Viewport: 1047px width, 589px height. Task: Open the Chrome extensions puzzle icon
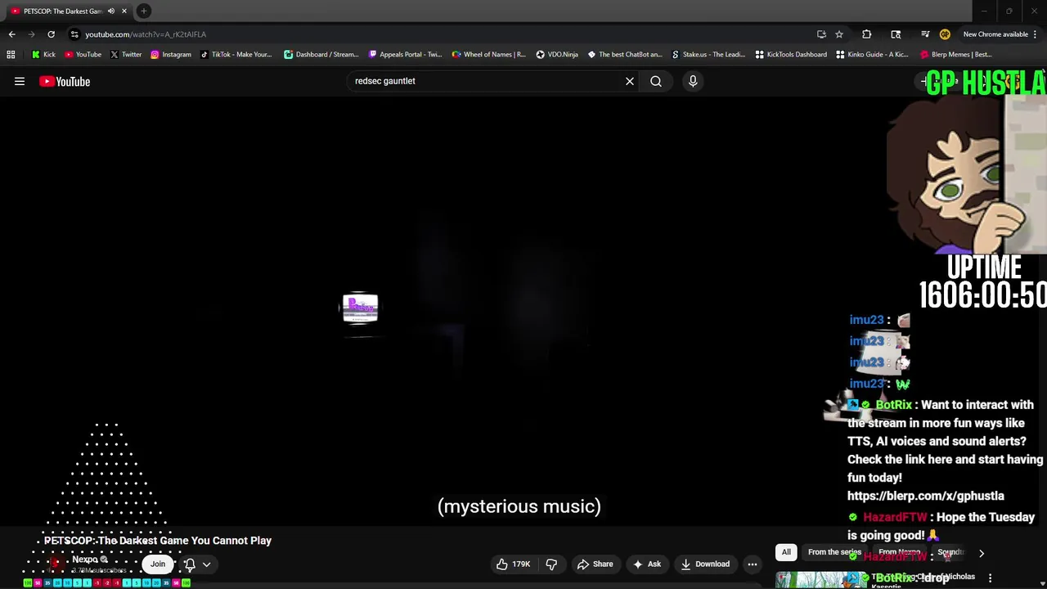(x=867, y=34)
